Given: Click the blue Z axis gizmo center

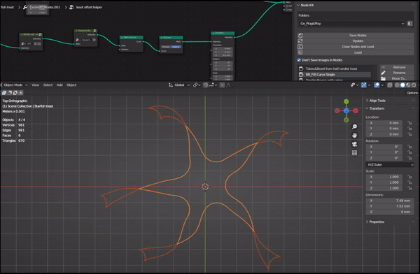Looking at the screenshot, I should pyautogui.click(x=346, y=110).
